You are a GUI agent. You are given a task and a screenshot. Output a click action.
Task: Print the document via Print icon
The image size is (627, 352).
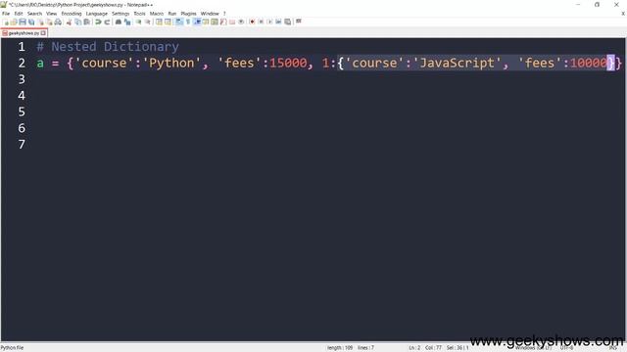click(x=58, y=22)
